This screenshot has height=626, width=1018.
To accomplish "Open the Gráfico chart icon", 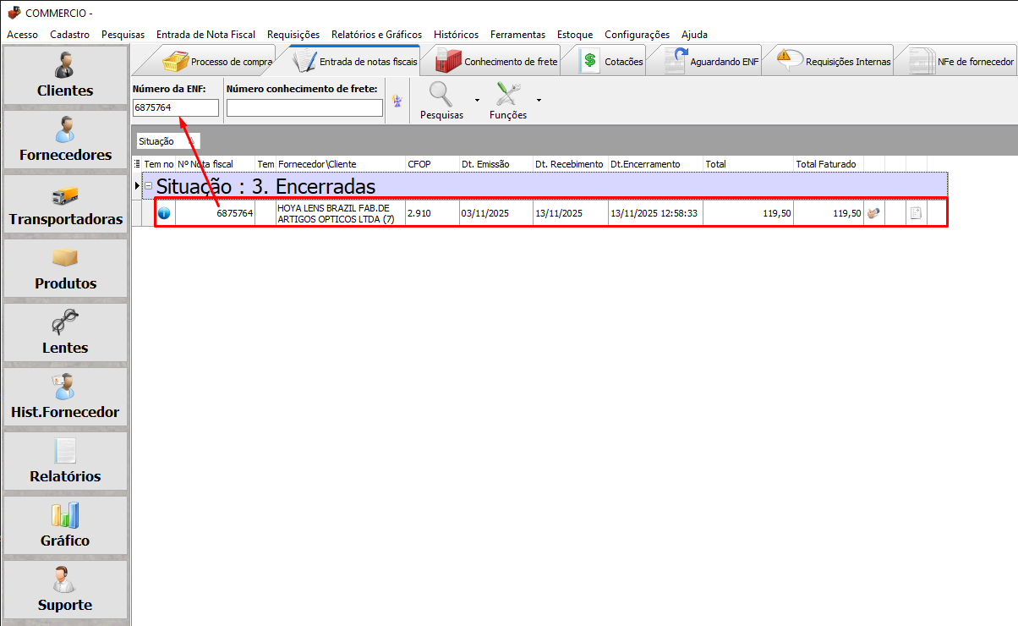I will [x=65, y=515].
